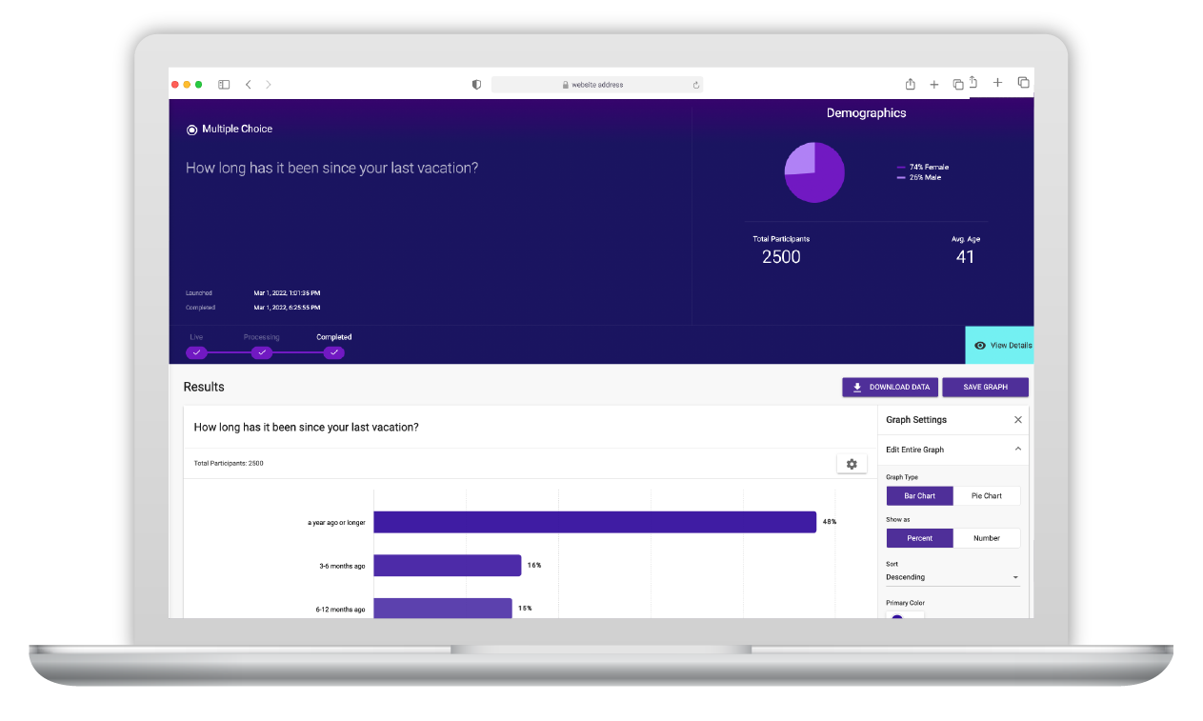The width and height of the screenshot is (1203, 721).
Task: Open the Sort dropdown showing Descending
Action: tap(952, 577)
